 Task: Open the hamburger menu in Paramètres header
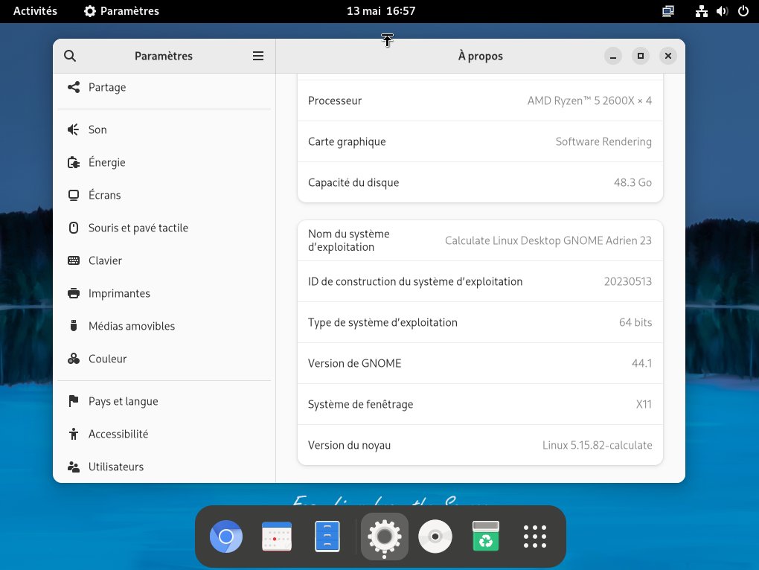click(258, 56)
